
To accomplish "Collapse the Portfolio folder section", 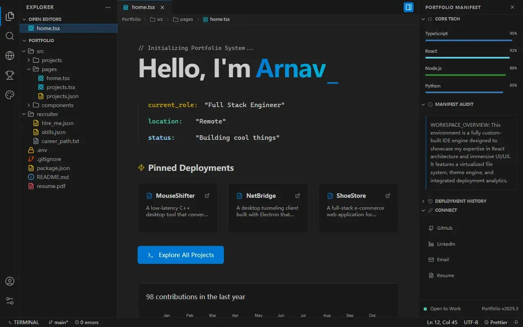I will click(x=69, y=40).
